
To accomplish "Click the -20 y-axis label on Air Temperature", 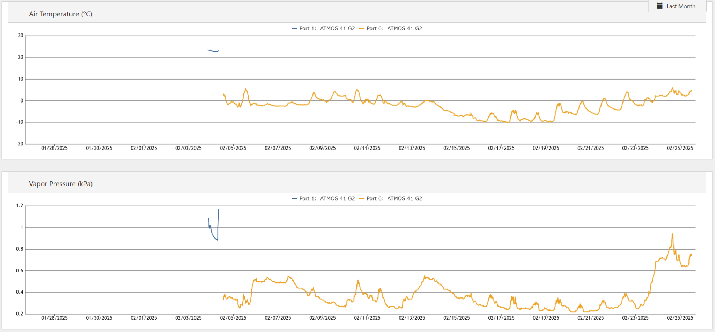I will [x=20, y=144].
